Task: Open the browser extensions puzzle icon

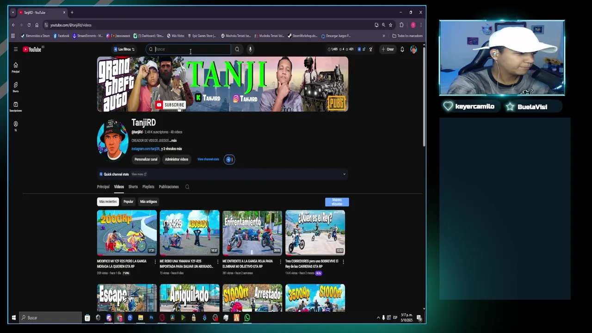Action: click(x=401, y=25)
